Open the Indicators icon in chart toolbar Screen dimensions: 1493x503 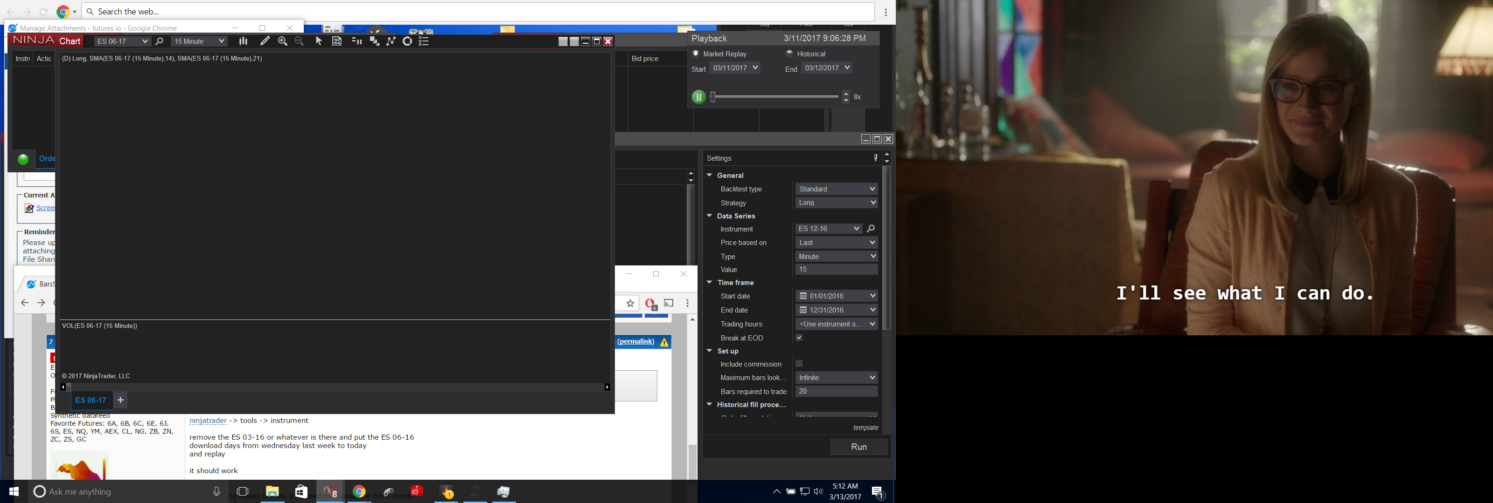click(374, 41)
